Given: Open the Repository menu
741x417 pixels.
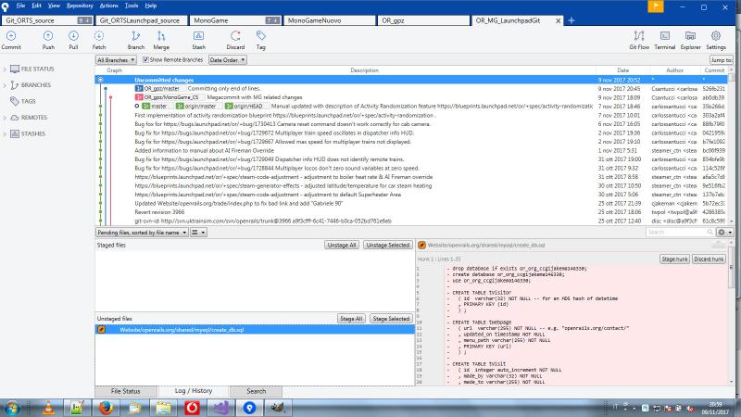Looking at the screenshot, I should click(x=80, y=6).
